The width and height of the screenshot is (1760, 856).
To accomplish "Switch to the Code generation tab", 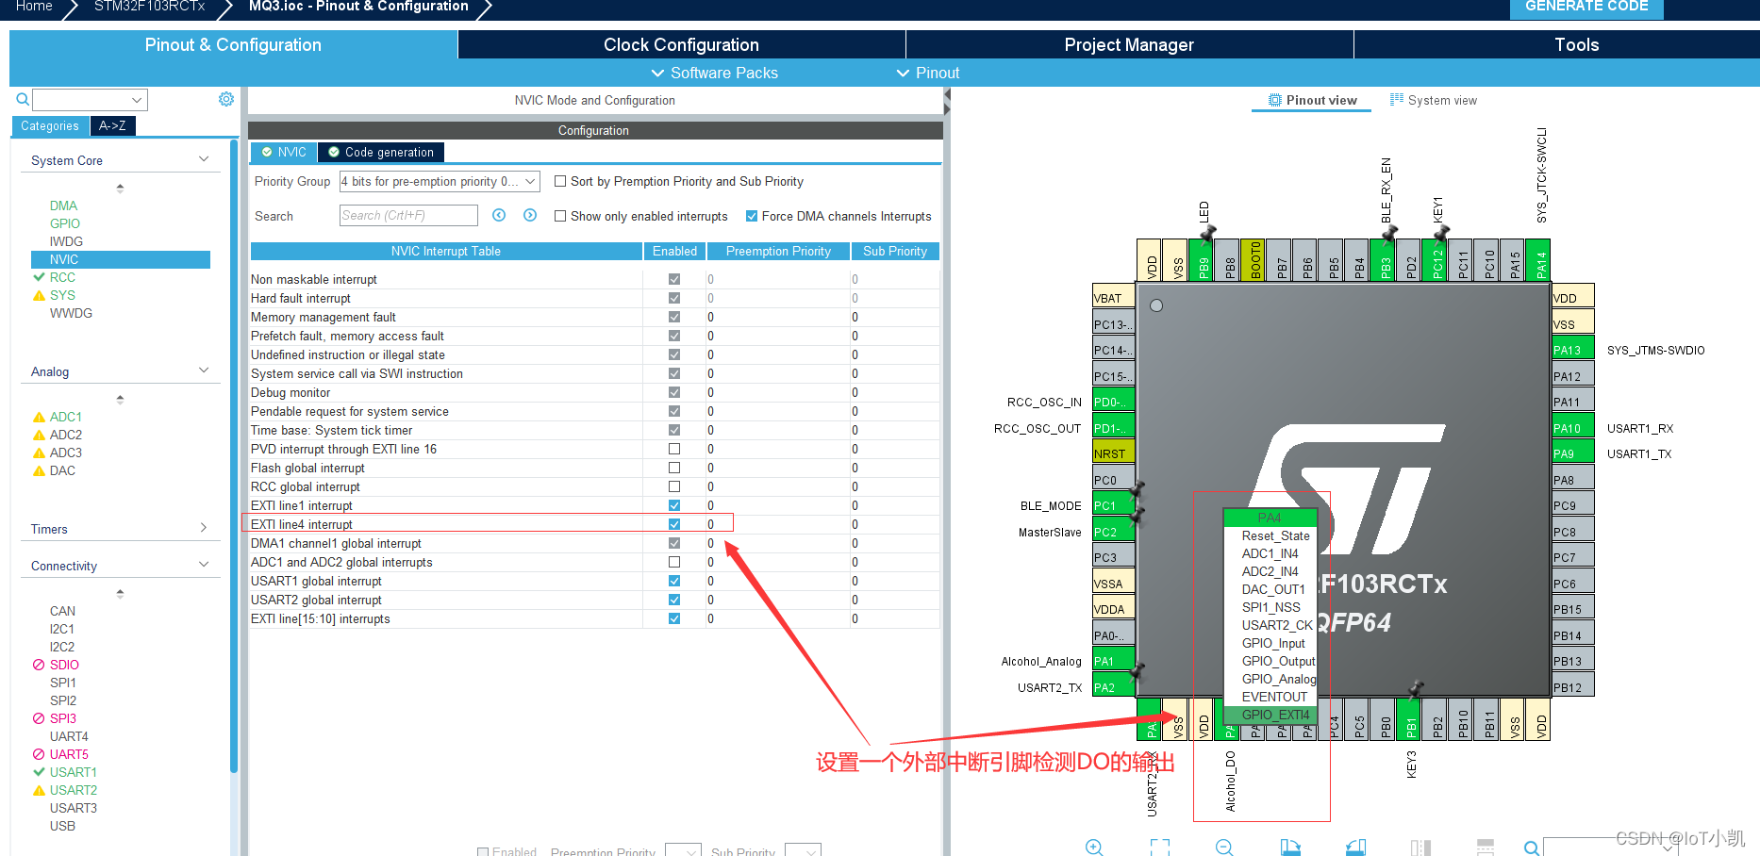I will pyautogui.click(x=381, y=152).
